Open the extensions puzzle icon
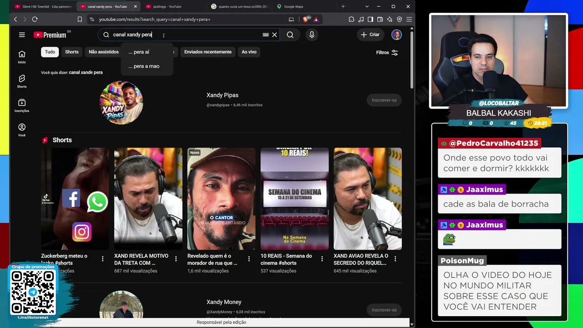Image resolution: width=583 pixels, height=328 pixels. click(x=352, y=19)
